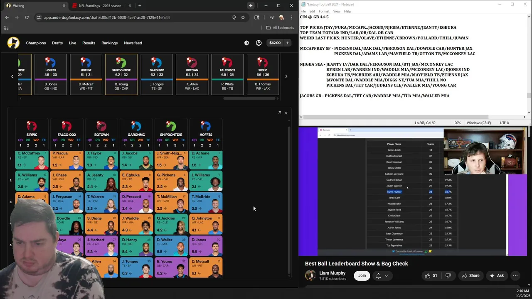This screenshot has height=299, width=532.
Task: Close the draft board panel with X
Action: click(x=286, y=113)
